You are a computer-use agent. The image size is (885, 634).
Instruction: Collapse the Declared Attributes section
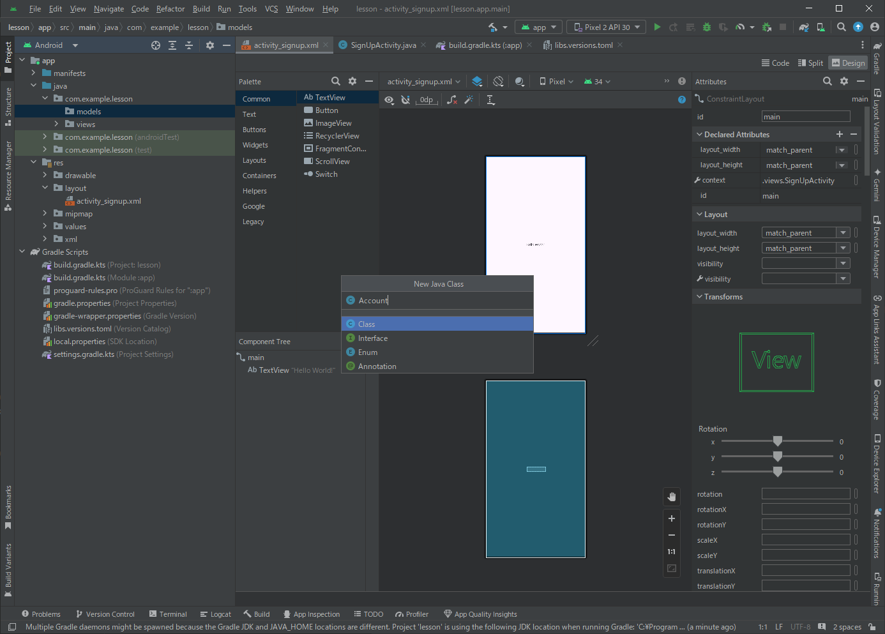(x=699, y=135)
